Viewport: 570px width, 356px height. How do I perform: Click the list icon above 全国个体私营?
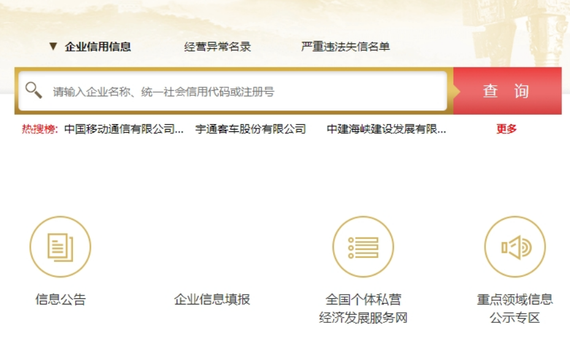363,247
